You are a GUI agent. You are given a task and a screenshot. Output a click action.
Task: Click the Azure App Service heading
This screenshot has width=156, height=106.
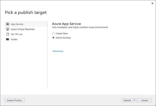click(66, 24)
